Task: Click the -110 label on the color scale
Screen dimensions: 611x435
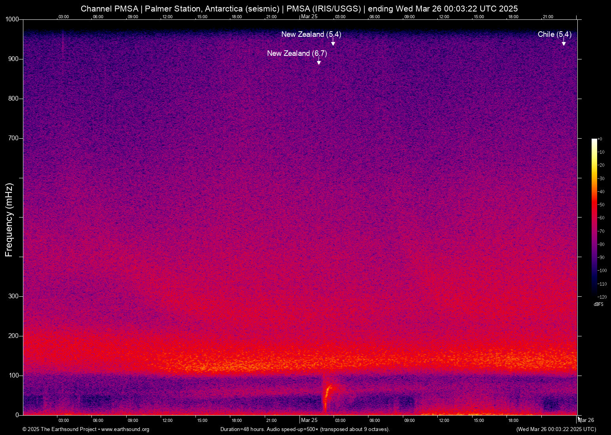Action: [x=602, y=284]
